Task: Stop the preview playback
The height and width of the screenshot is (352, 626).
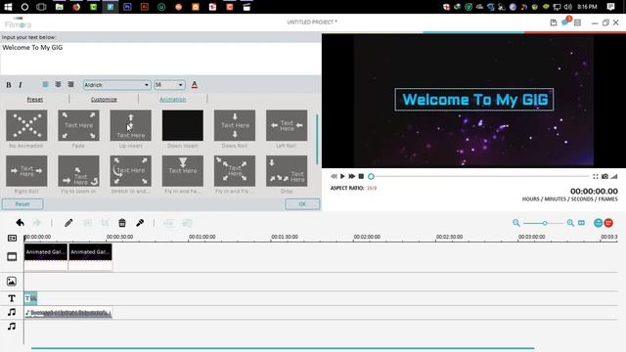Action: pos(361,176)
